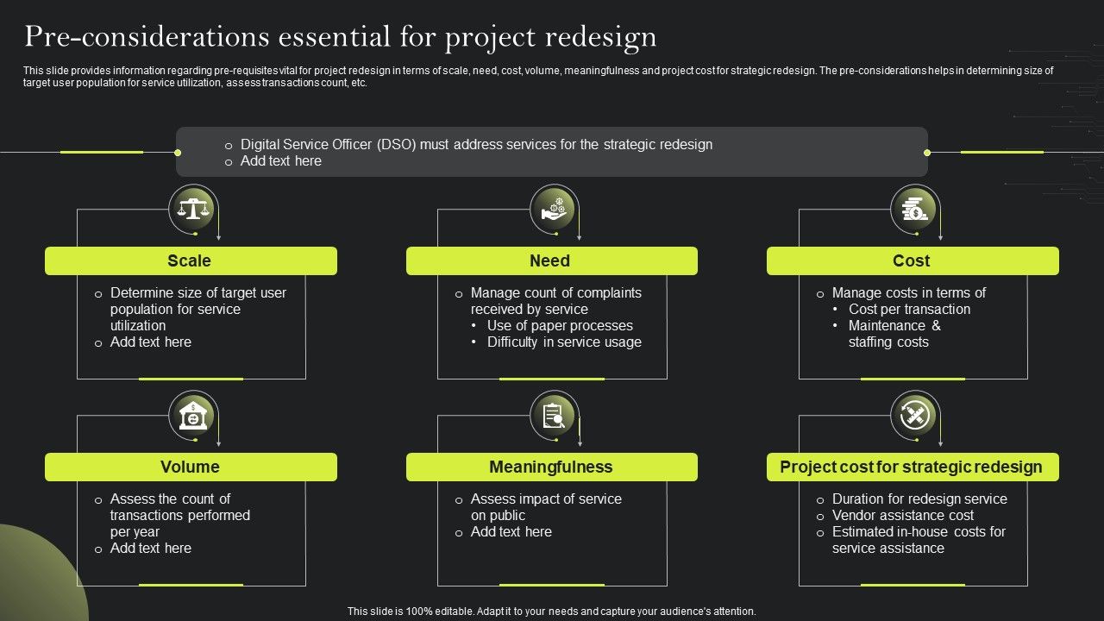This screenshot has height=621, width=1104.
Task: Click Estimated in-house costs for service assistance
Action: click(x=919, y=540)
